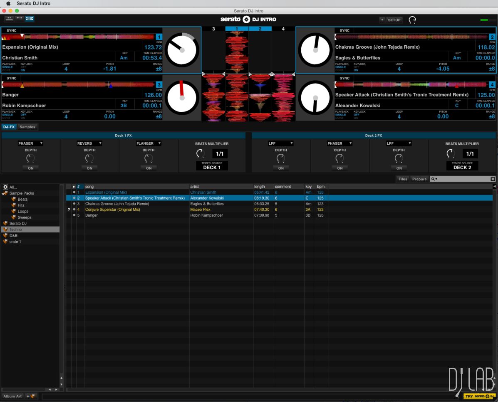Open the PHASER effect dropdown on Deck 1
The height and width of the screenshot is (402, 498).
tap(30, 143)
